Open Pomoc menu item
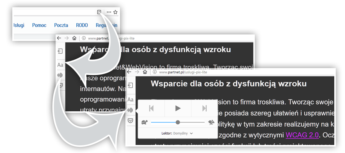The image size is (345, 153). coord(39,25)
